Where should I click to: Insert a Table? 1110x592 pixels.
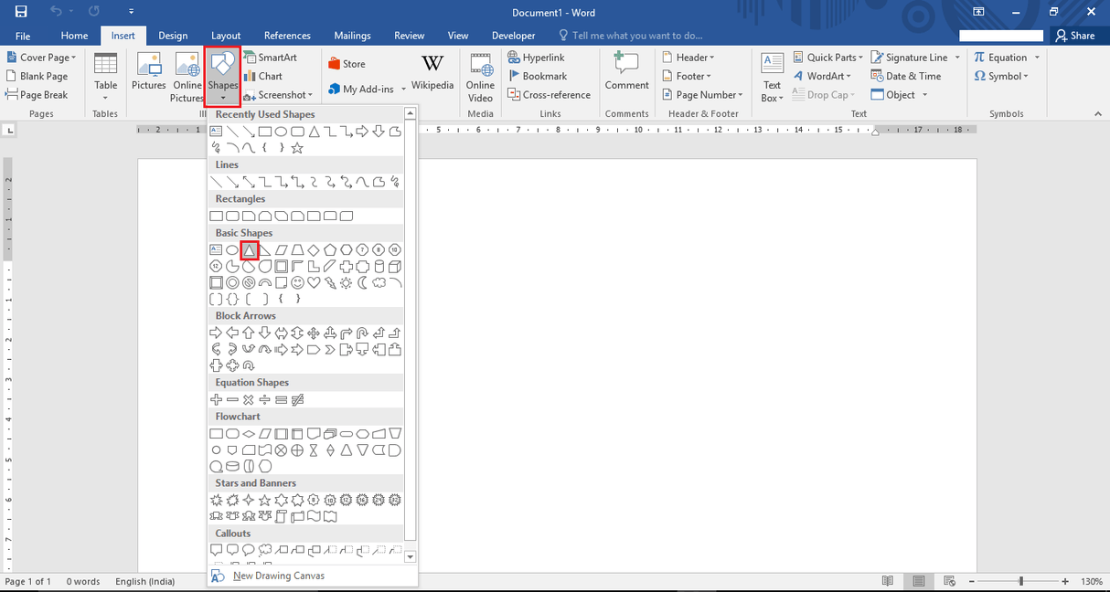pyautogui.click(x=105, y=78)
